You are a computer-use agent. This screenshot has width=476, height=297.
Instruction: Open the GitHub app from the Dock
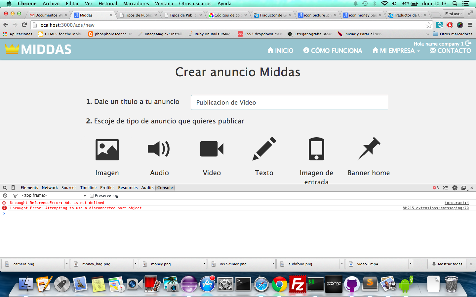[x=352, y=284]
